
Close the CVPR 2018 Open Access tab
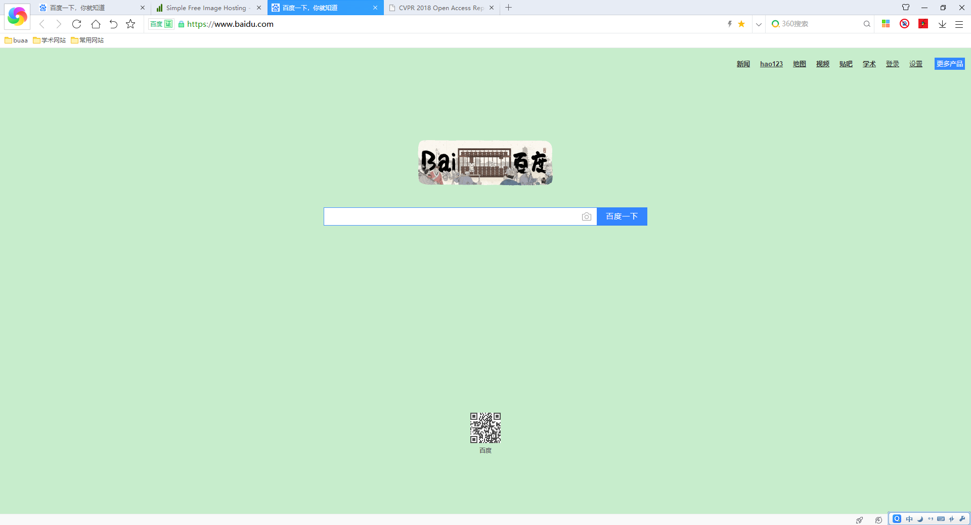pyautogui.click(x=492, y=8)
